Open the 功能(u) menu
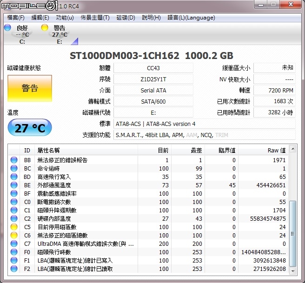Viewport: 305px width, 283px height. click(x=65, y=18)
